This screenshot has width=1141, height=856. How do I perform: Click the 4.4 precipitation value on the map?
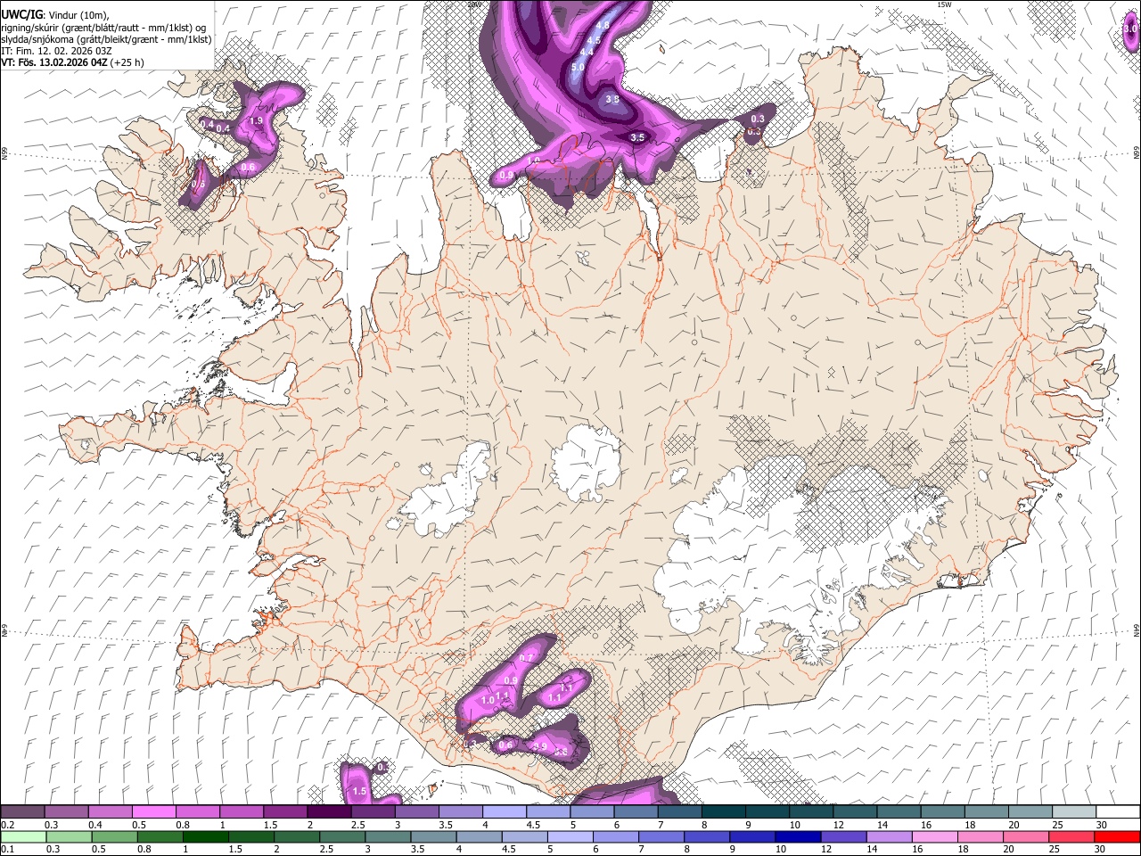(587, 53)
